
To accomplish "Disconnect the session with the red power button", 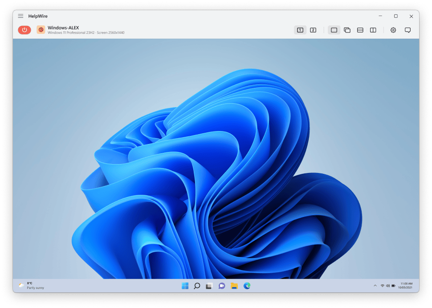I will (24, 30).
